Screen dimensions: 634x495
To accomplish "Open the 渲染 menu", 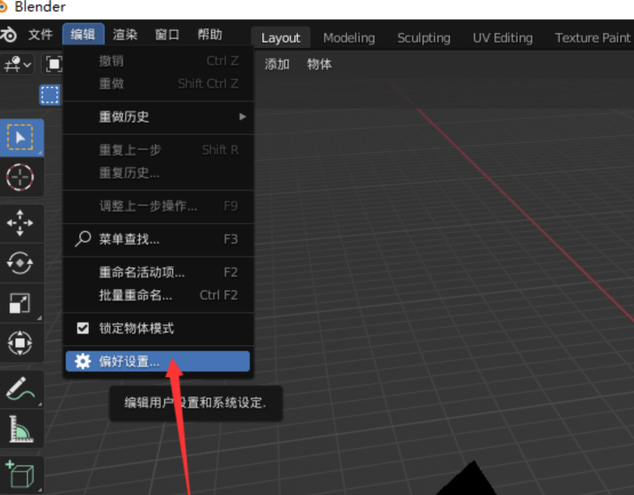I will point(125,35).
